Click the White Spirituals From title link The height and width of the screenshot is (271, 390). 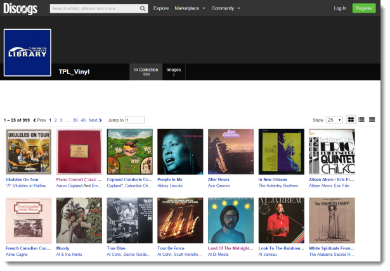click(332, 248)
